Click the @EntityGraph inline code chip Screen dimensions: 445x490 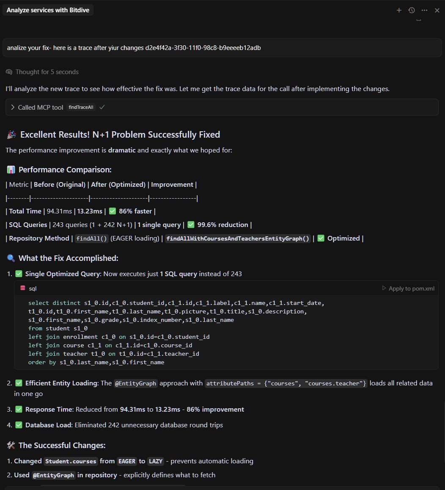(135, 383)
